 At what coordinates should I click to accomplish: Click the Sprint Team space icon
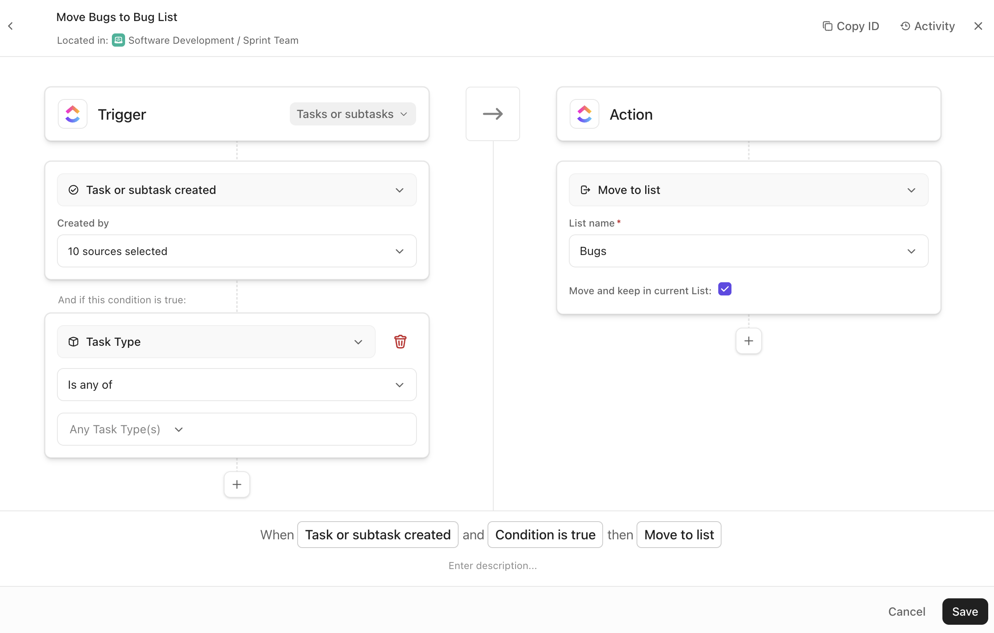point(118,40)
